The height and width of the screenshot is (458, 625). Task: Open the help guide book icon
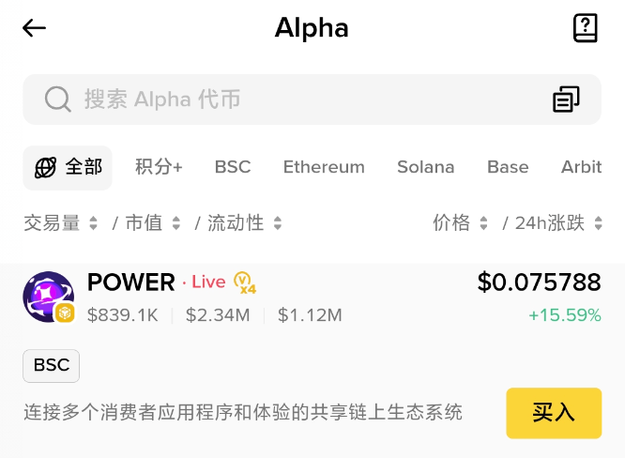point(585,28)
